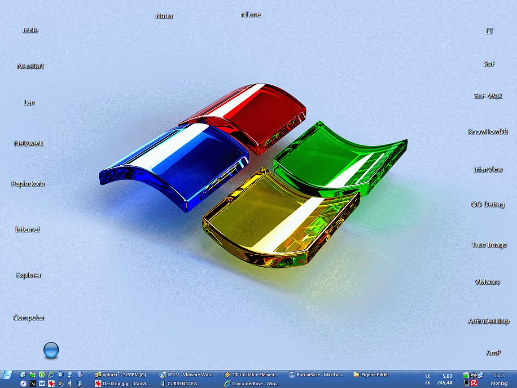Select the OO Defrag desktop shortcut

pos(488,204)
